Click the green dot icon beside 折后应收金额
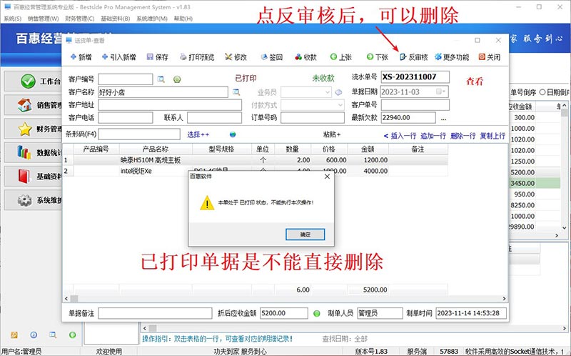This screenshot has width=571, height=356. pos(317,313)
